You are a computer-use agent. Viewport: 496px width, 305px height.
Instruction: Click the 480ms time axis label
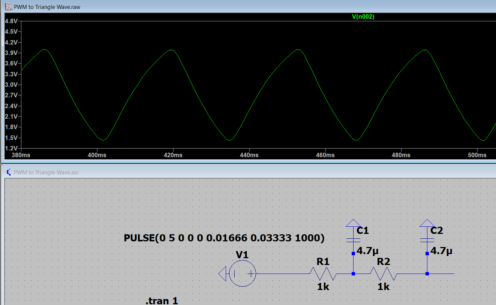401,155
